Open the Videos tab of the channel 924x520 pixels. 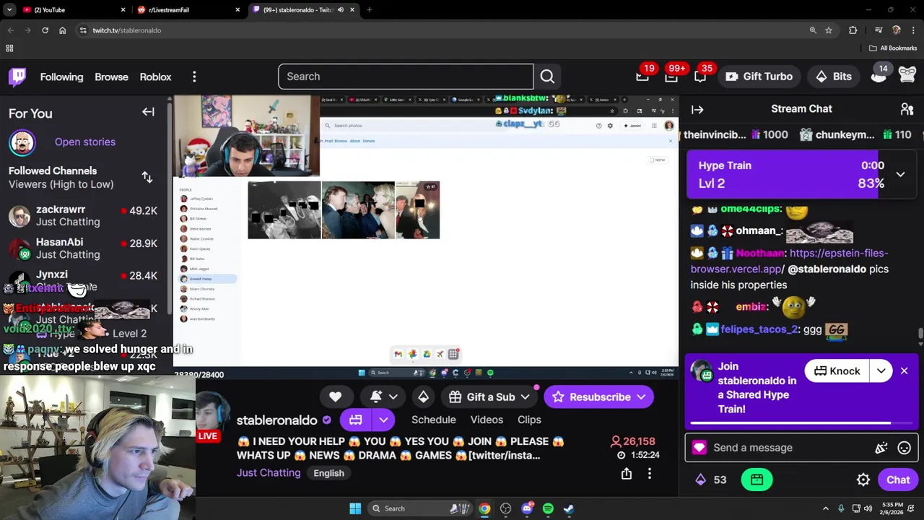coord(487,420)
